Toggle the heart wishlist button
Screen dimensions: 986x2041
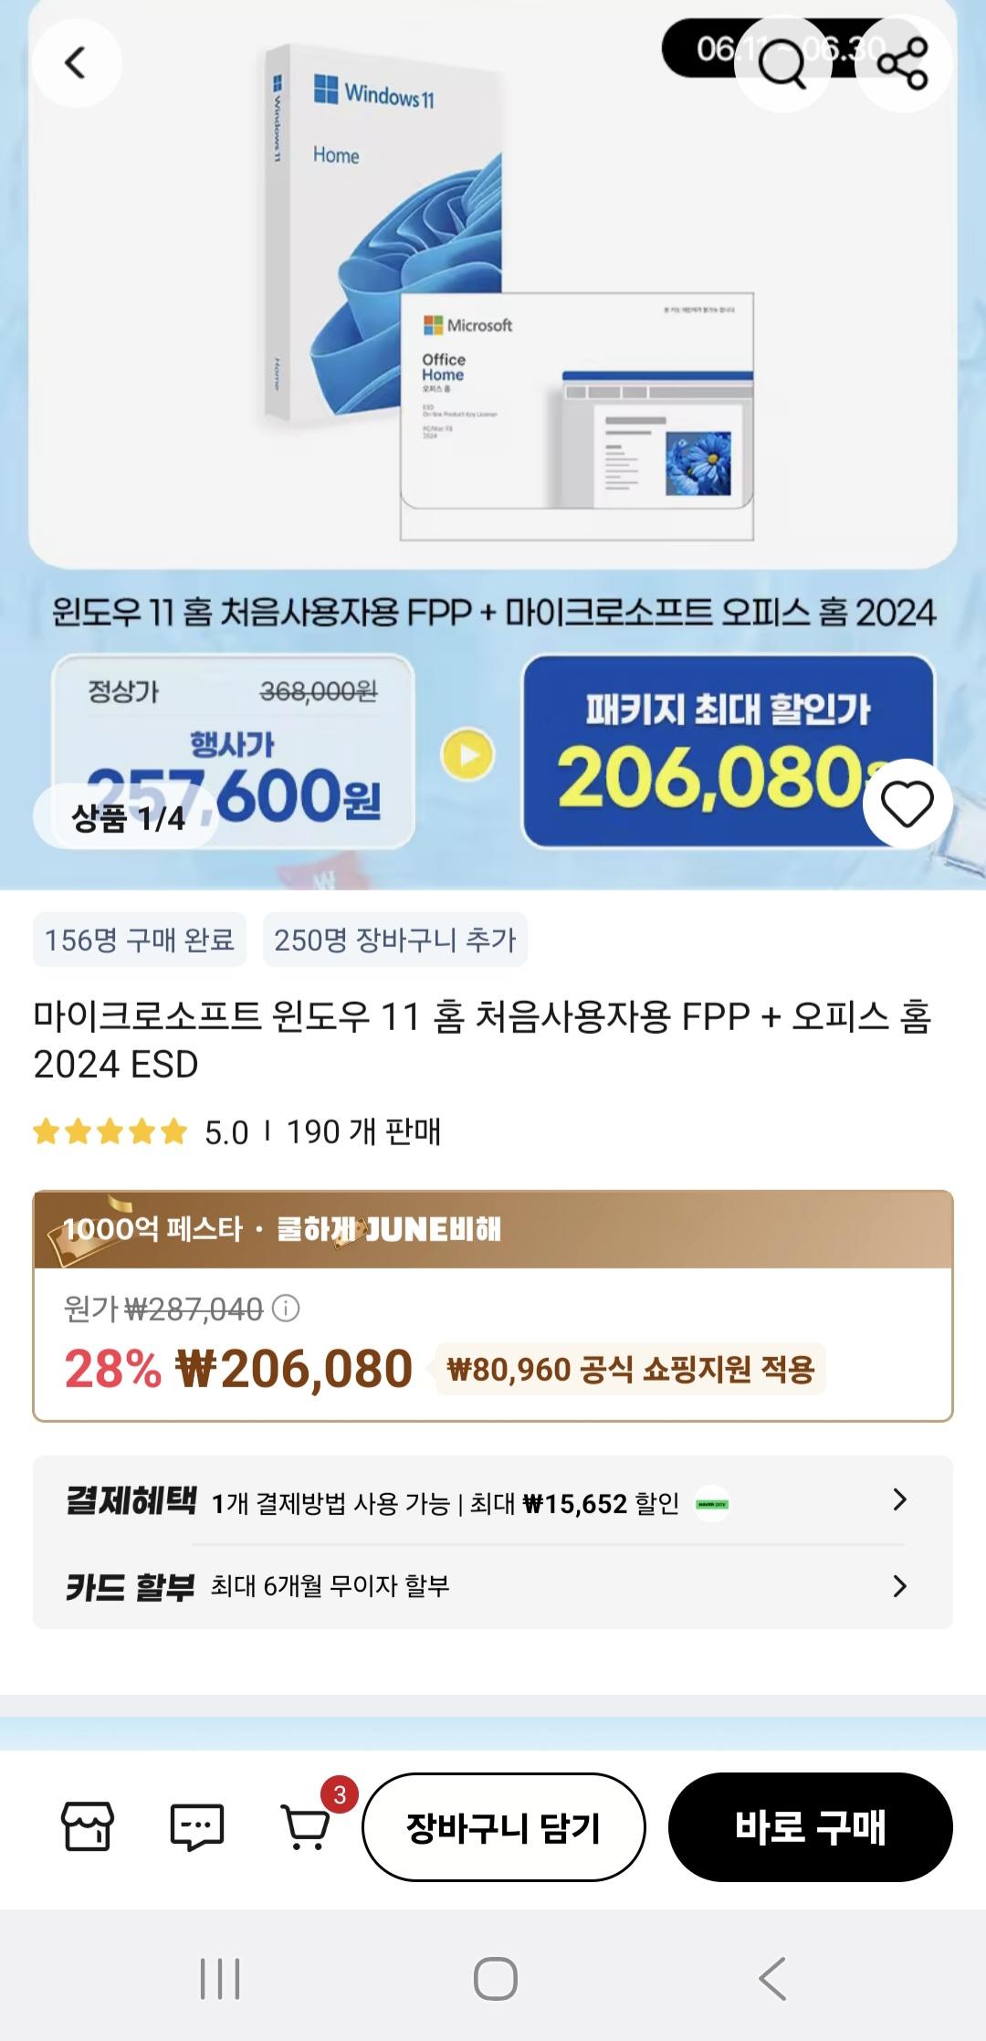907,804
